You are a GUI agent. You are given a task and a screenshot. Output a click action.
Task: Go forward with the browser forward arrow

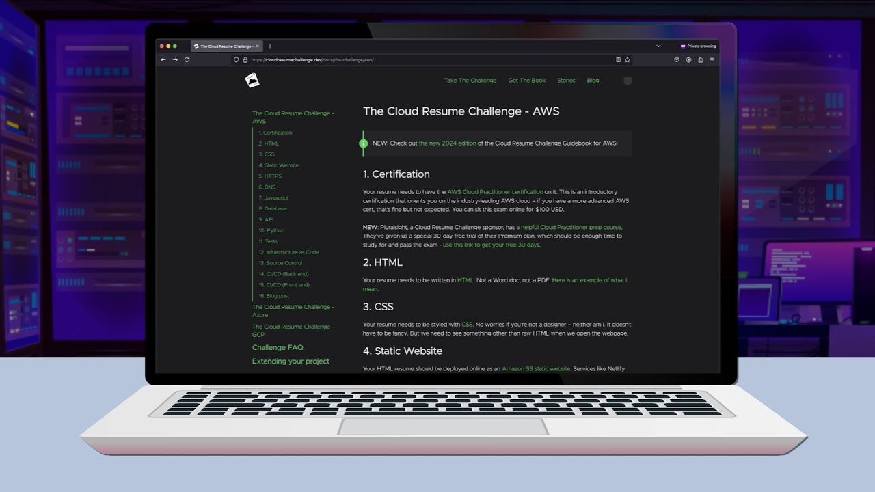pyautogui.click(x=175, y=60)
